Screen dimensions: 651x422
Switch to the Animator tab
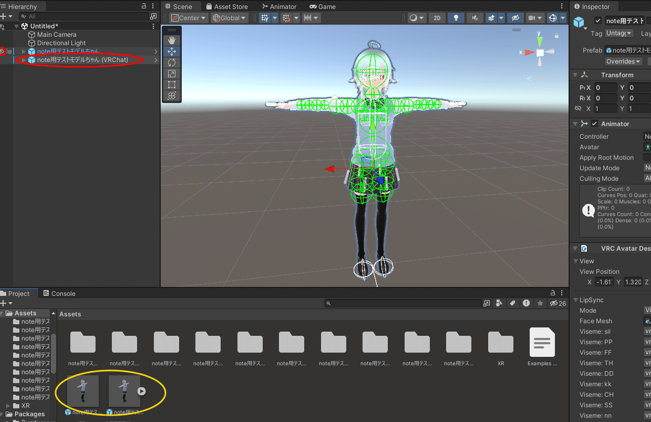point(278,7)
